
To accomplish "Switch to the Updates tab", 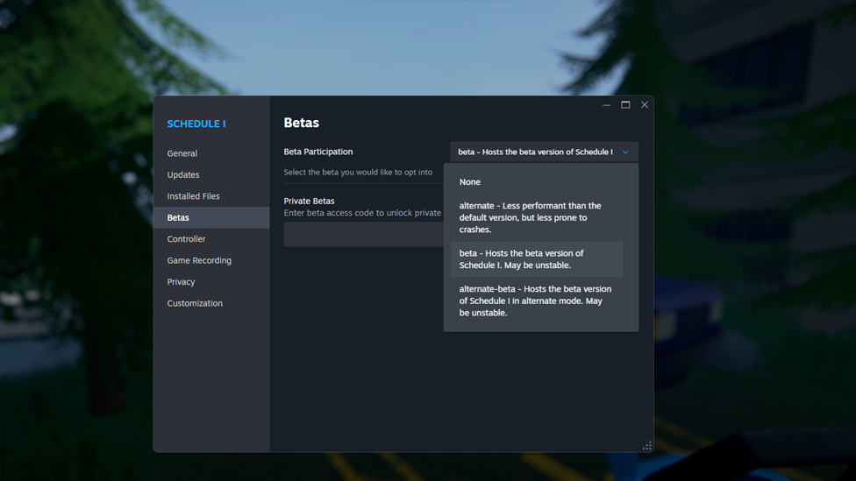I will [x=211, y=174].
